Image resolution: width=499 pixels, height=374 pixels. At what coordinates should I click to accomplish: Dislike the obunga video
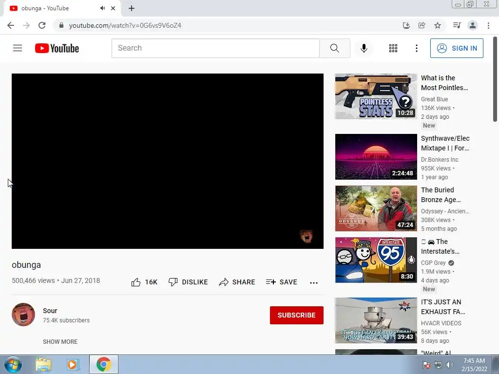pyautogui.click(x=188, y=282)
